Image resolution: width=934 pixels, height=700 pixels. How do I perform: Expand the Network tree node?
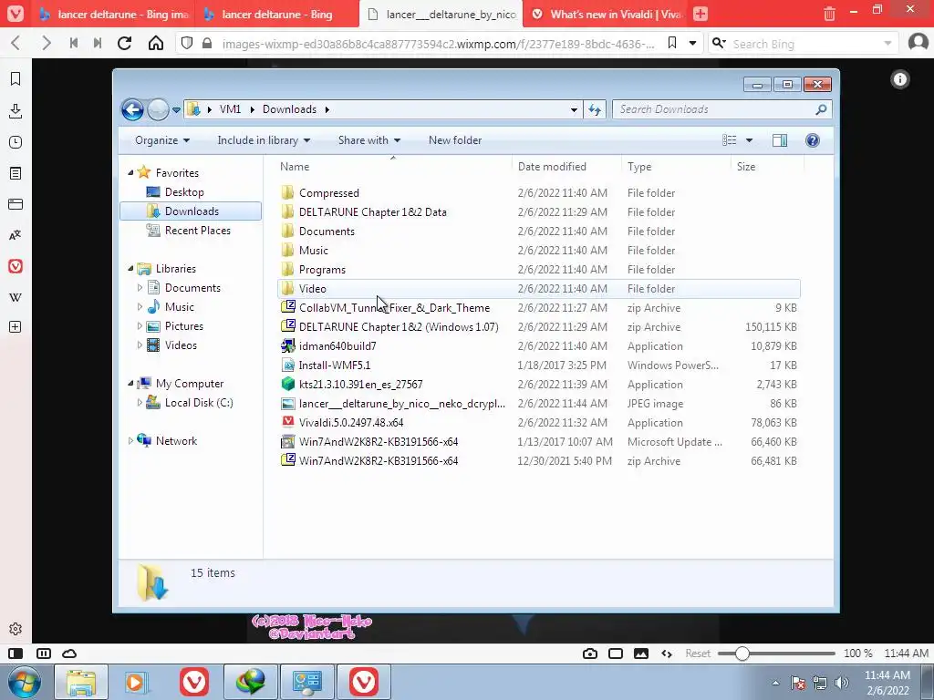pos(130,440)
